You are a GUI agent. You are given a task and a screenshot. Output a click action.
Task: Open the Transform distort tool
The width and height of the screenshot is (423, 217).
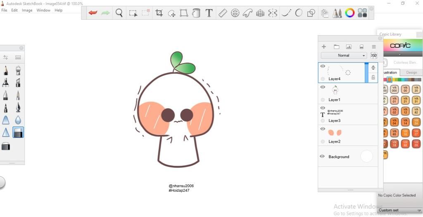tap(184, 13)
